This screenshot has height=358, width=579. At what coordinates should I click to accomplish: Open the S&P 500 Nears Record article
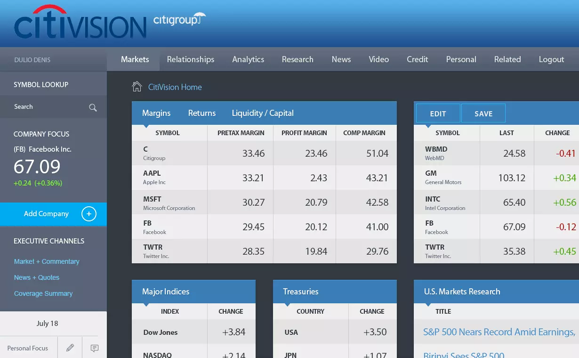tap(499, 332)
